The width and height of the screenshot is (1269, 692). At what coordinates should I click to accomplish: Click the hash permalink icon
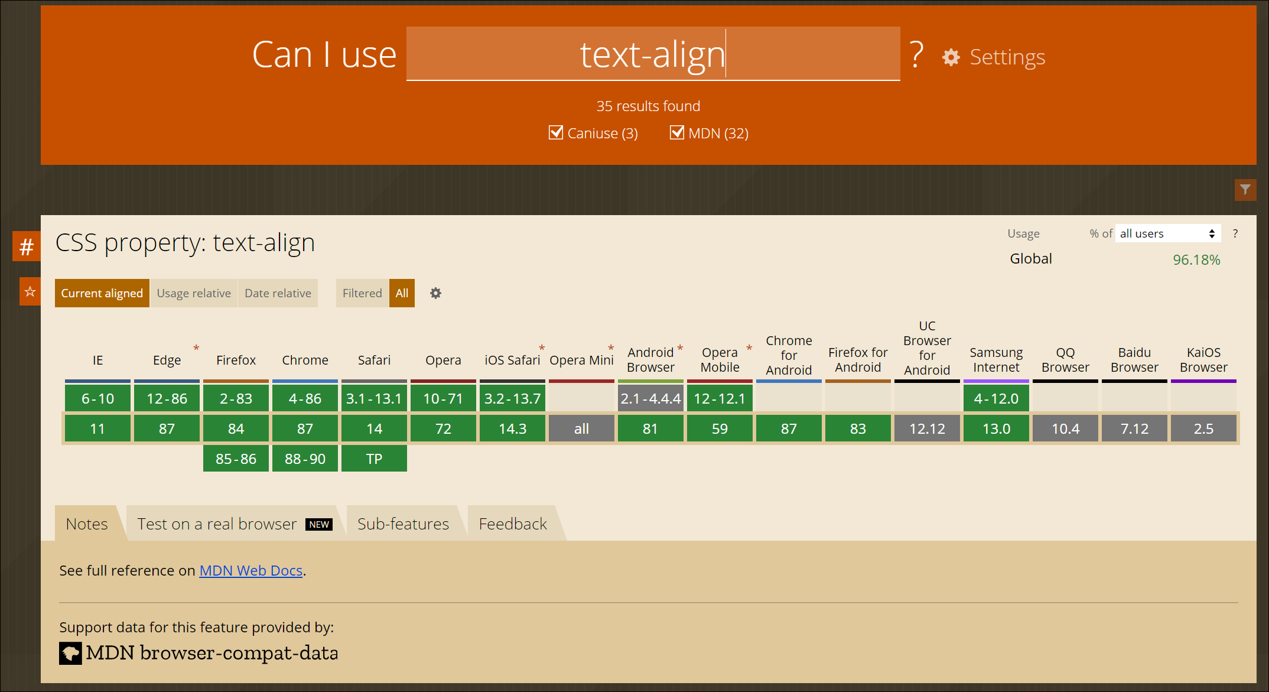point(27,246)
